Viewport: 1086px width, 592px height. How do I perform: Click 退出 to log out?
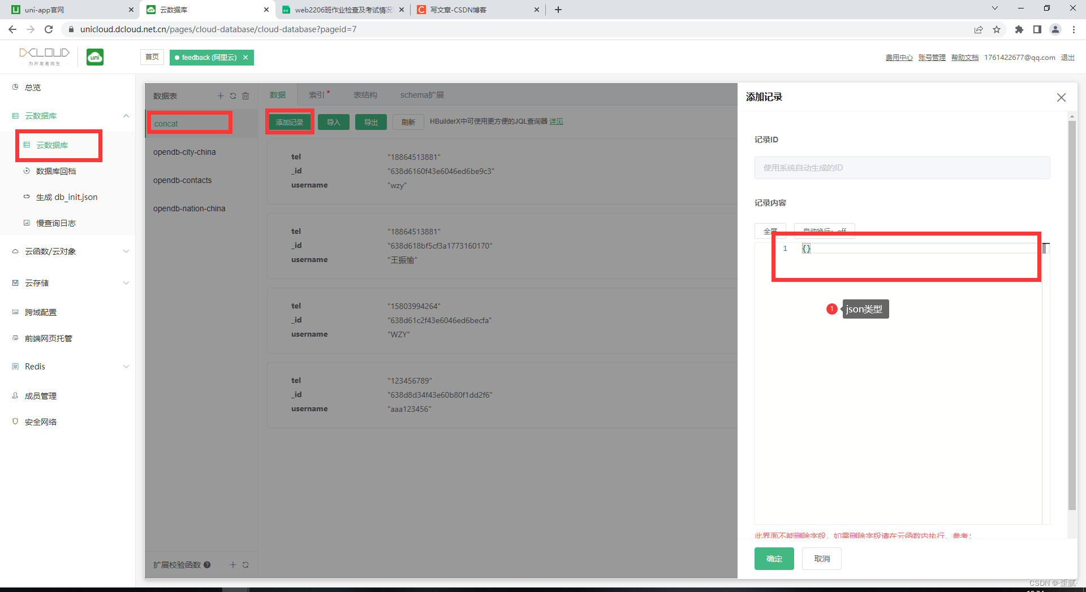1067,58
